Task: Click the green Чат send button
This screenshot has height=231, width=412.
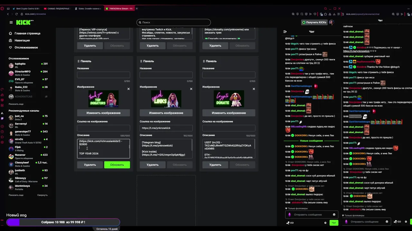Action: click(334, 223)
